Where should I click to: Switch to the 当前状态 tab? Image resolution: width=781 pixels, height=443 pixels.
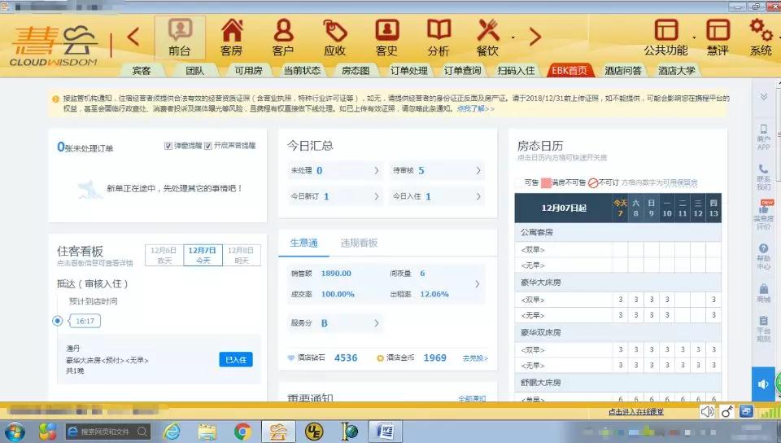pos(302,71)
